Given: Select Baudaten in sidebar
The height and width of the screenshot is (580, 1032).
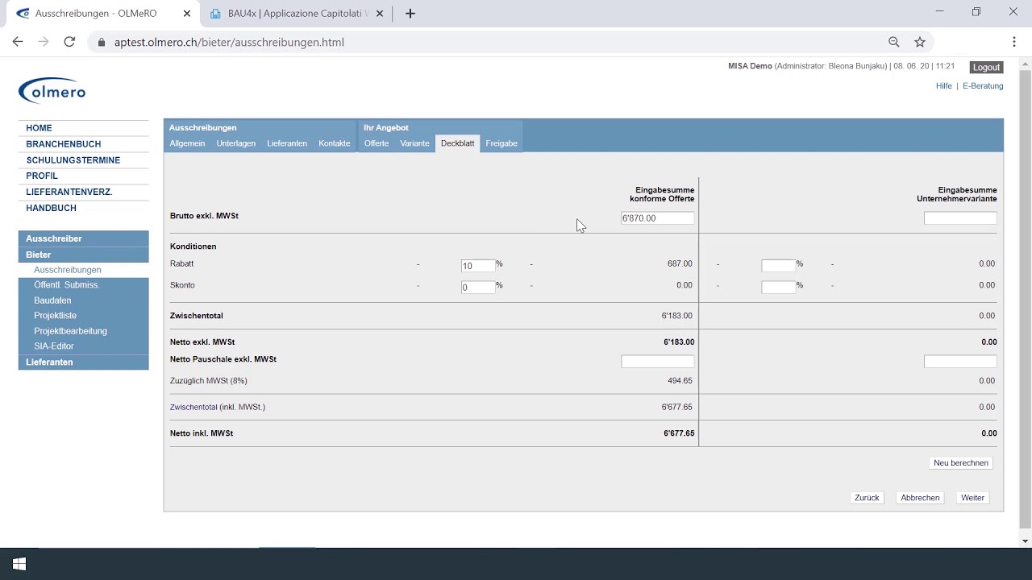Looking at the screenshot, I should [52, 300].
